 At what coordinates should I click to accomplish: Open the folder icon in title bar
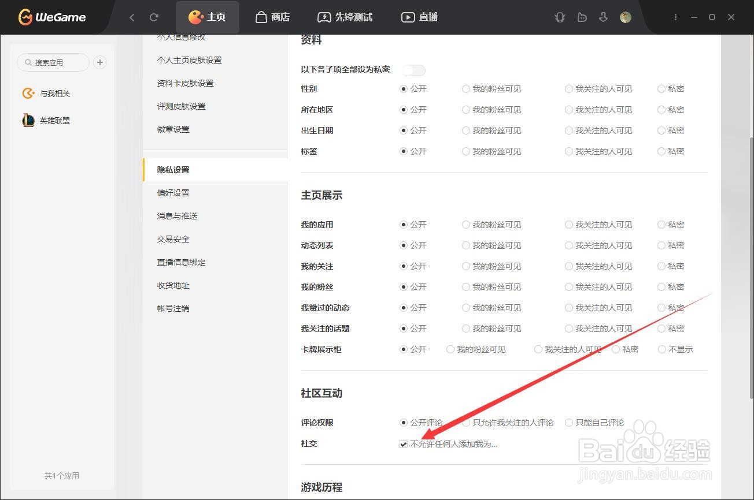(x=582, y=17)
